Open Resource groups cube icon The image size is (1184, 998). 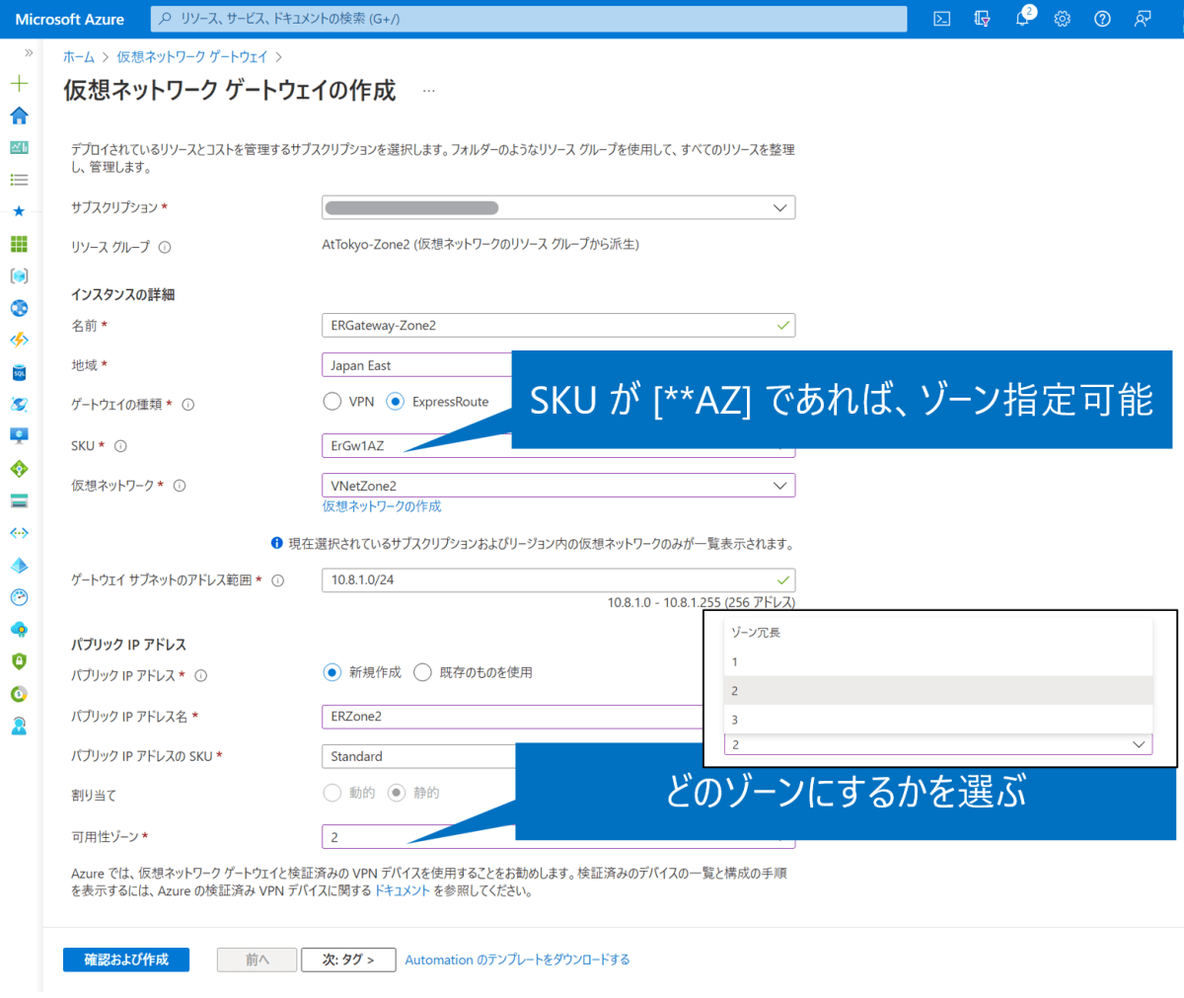pyautogui.click(x=19, y=276)
